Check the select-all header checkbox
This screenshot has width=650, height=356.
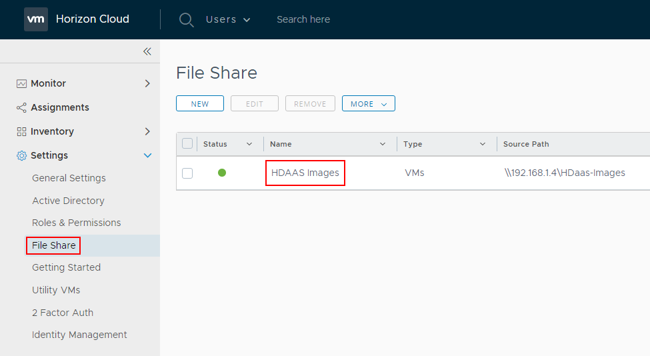pyautogui.click(x=187, y=144)
